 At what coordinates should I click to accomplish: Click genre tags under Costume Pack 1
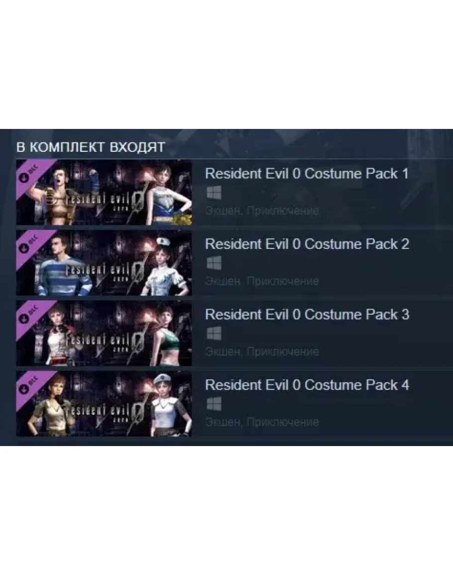(262, 211)
